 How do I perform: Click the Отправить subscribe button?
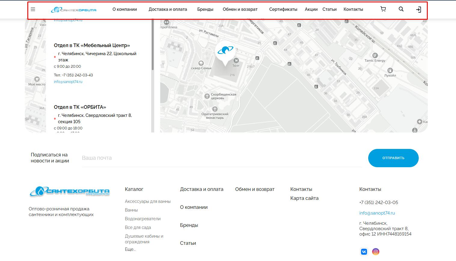pyautogui.click(x=393, y=158)
